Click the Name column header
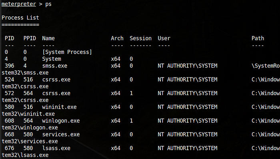 click(x=48, y=38)
